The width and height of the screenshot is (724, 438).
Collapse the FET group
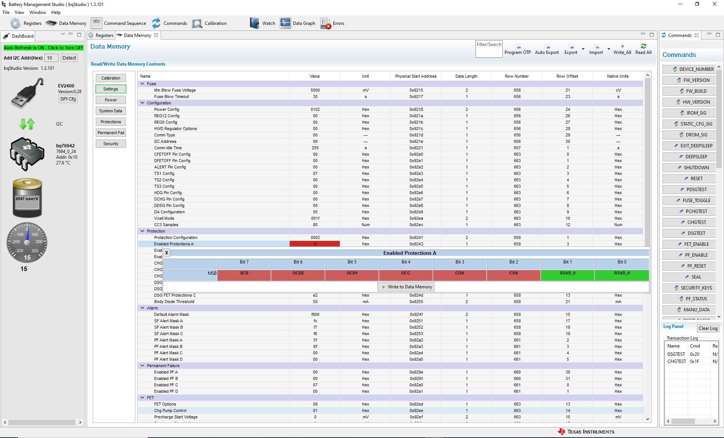(x=143, y=398)
